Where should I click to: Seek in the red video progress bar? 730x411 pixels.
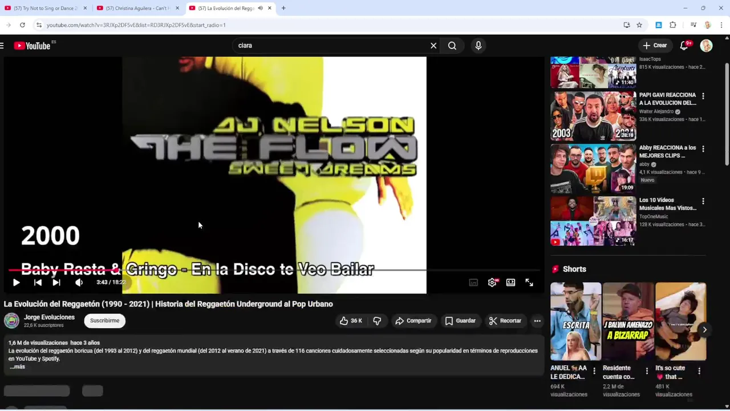pos(274,270)
